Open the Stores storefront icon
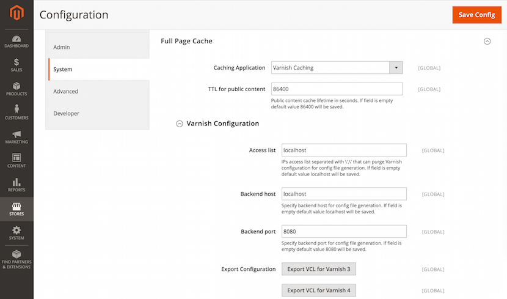507x299 pixels. (16, 206)
